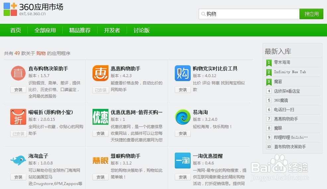Viewport: 327px width, 189px height.
Task: Open 慧眼购物助手 title link
Action: pyautogui.click(x=125, y=156)
